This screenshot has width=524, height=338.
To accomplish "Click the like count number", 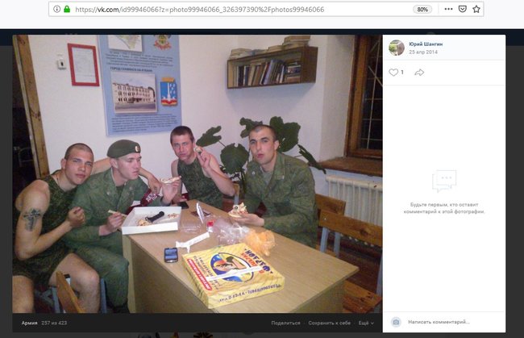I will pos(402,73).
